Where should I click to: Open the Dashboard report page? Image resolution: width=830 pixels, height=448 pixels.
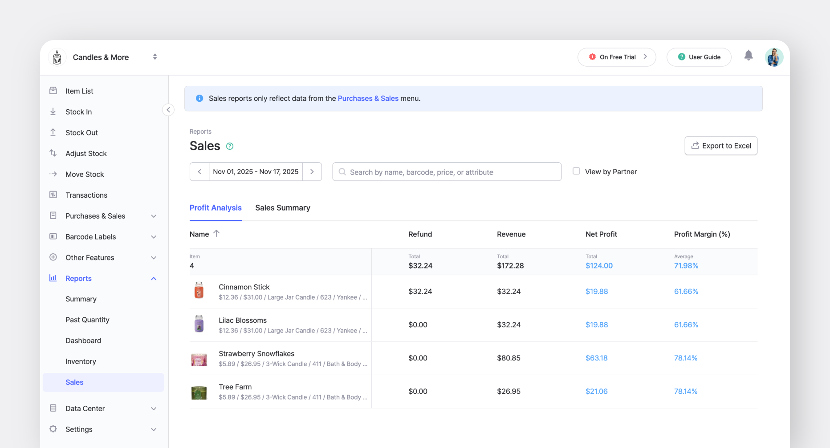(83, 340)
